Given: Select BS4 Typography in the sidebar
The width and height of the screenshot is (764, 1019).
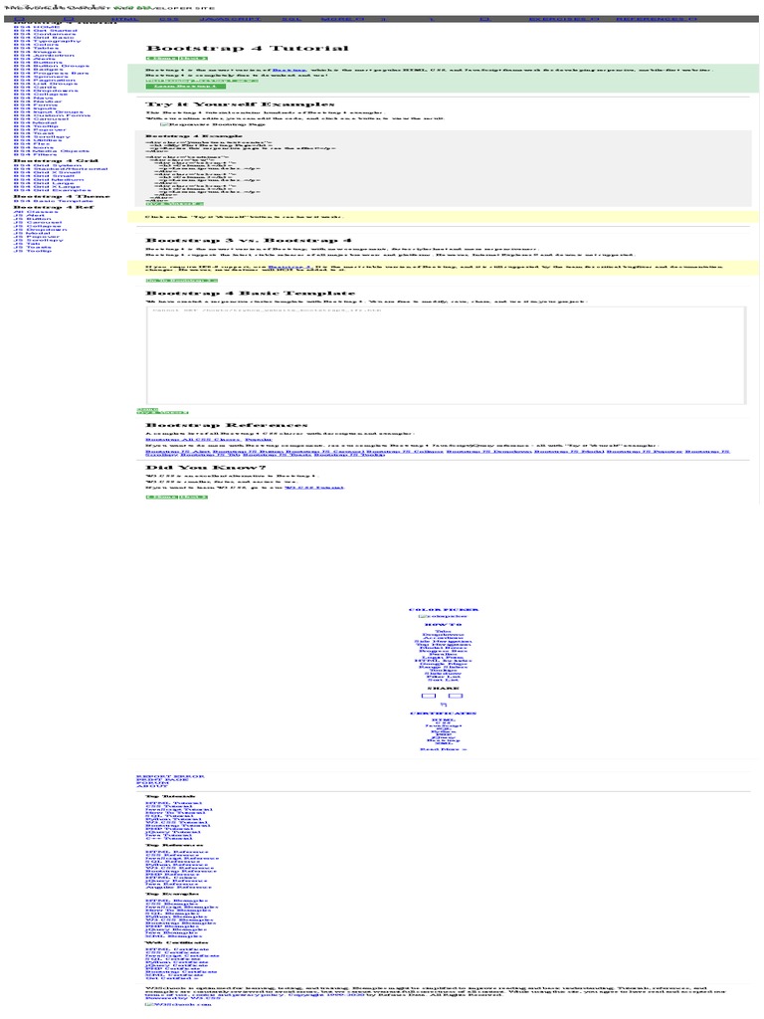Looking at the screenshot, I should (48, 41).
